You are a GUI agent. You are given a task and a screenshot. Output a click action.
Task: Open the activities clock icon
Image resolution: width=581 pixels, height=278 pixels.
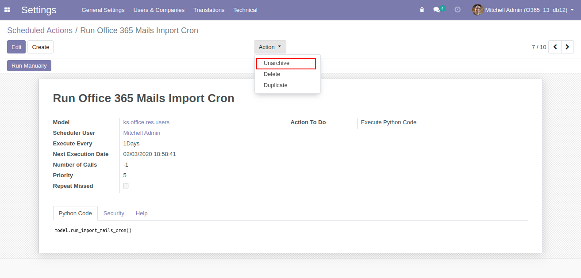pos(458,10)
